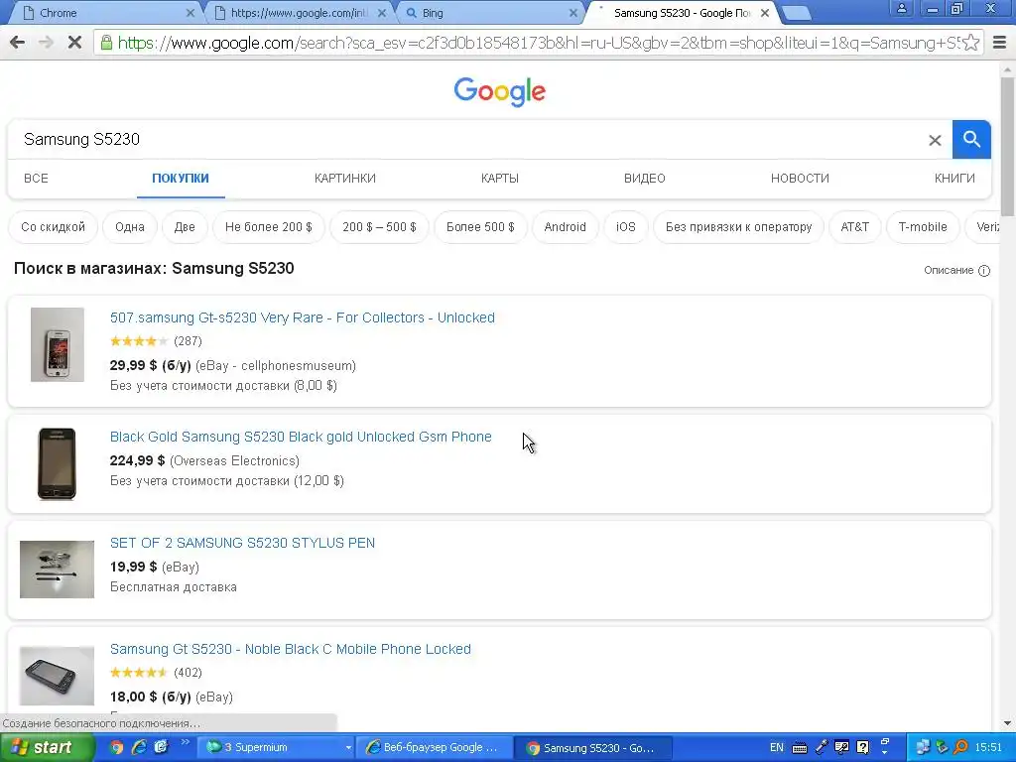The height and width of the screenshot is (762, 1016).
Task: Go back with the browser back arrow
Action: pyautogui.click(x=18, y=43)
